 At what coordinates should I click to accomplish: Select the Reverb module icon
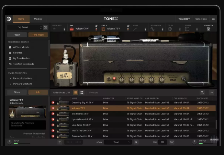coord(187,29)
